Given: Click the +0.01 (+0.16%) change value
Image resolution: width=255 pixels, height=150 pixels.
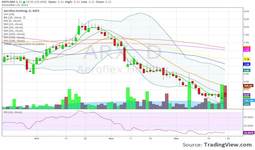Looking at the screenshot, I should [x=36, y=2].
